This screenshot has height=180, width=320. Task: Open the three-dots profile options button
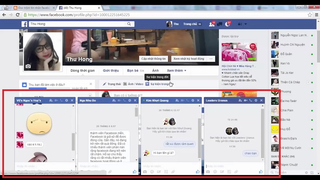211,59
